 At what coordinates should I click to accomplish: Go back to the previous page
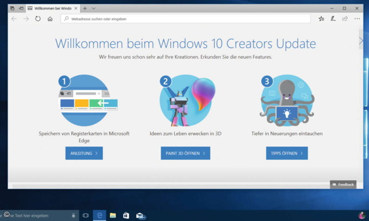(14, 19)
